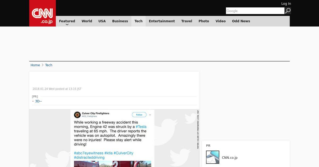
Task: Open the Log In link
Action: tap(286, 4)
